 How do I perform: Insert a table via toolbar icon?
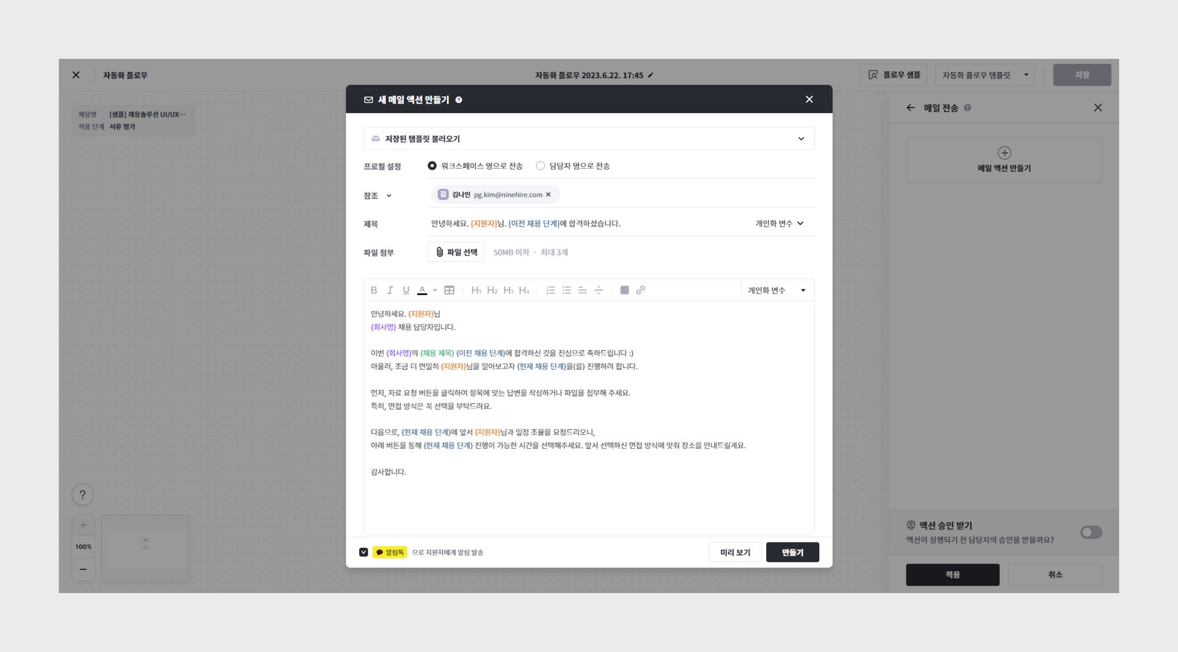tap(449, 290)
